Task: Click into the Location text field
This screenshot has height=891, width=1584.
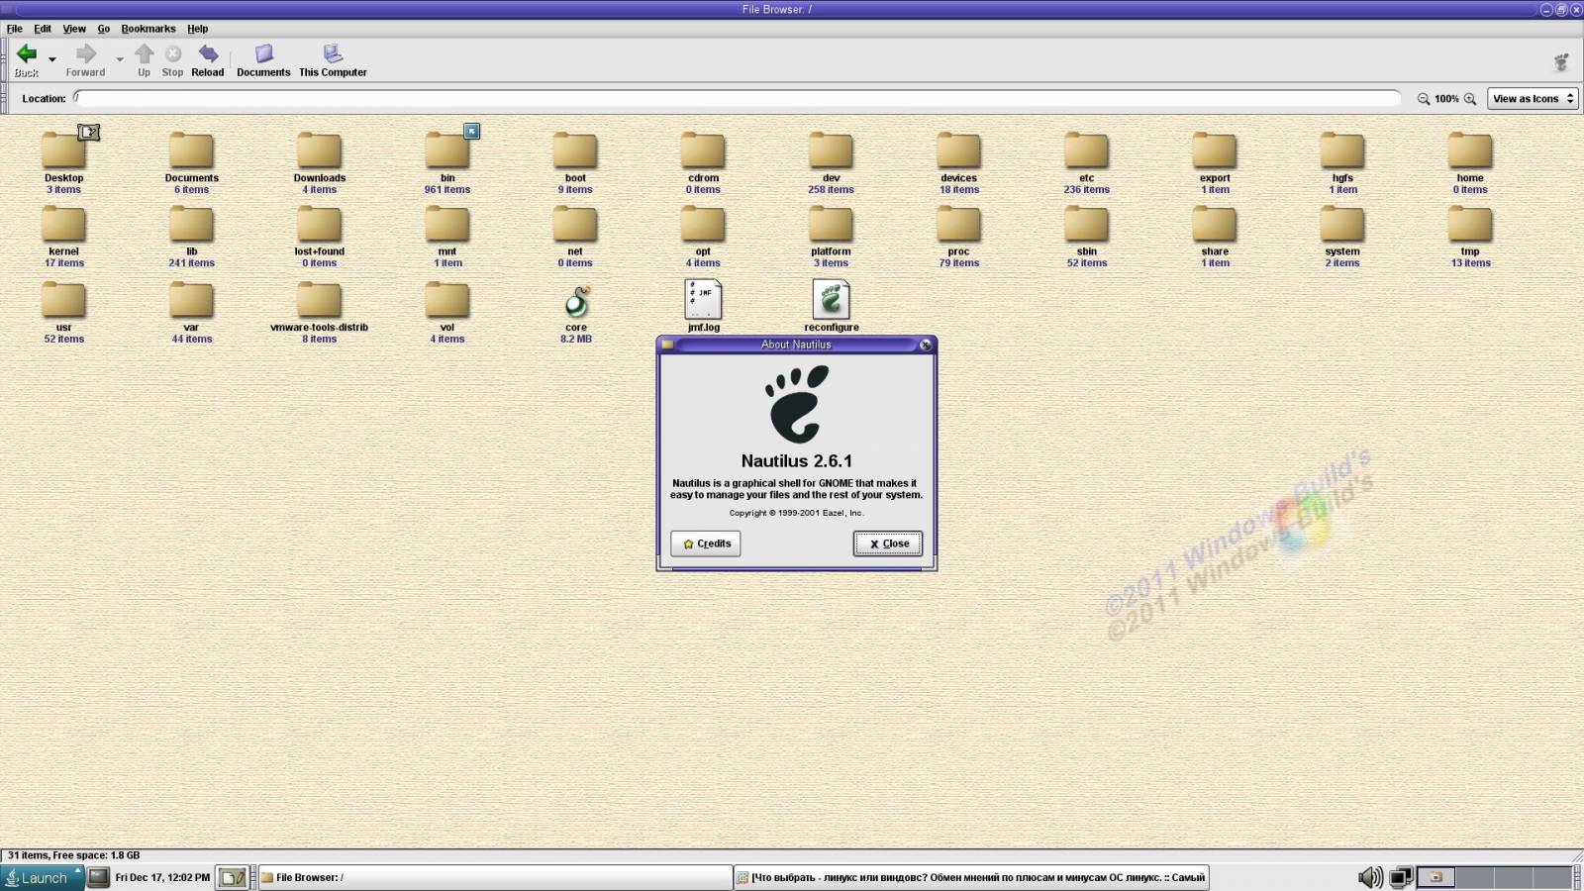Action: pyautogui.click(x=738, y=98)
